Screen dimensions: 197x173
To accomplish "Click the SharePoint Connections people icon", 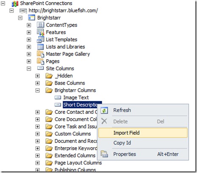I will pyautogui.click(x=15, y=3).
